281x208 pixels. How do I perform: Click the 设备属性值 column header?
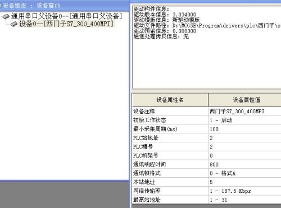pos(245,100)
